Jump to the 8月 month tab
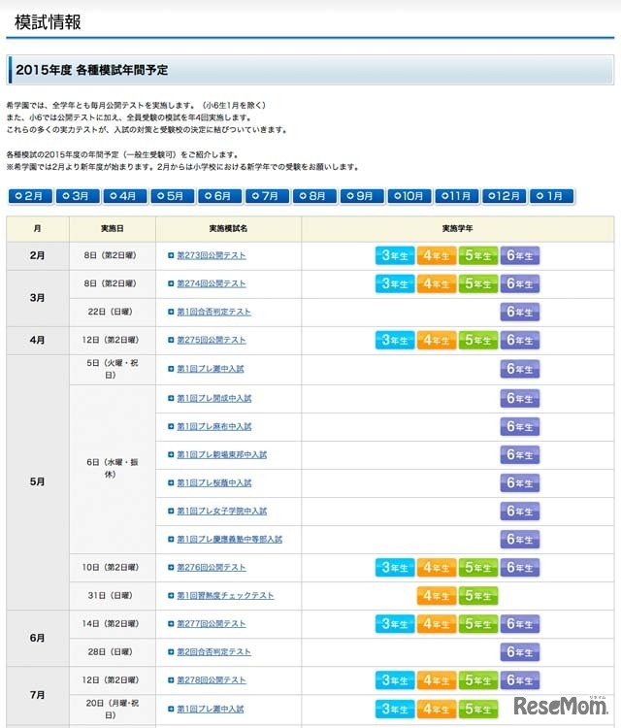 314,196
